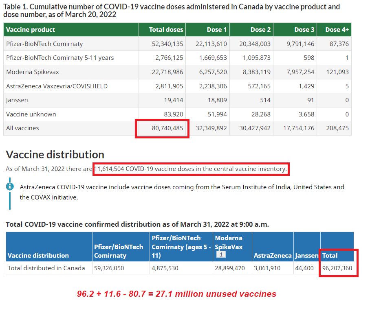This screenshot has width=392, height=311.
Task: Click the value 1,095,873 in Dose 2
Action: point(257,58)
